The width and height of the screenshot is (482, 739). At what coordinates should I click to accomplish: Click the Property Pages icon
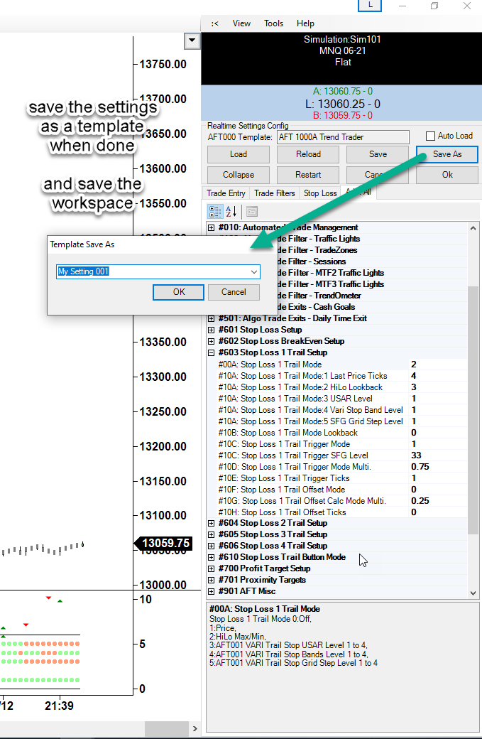(x=252, y=212)
